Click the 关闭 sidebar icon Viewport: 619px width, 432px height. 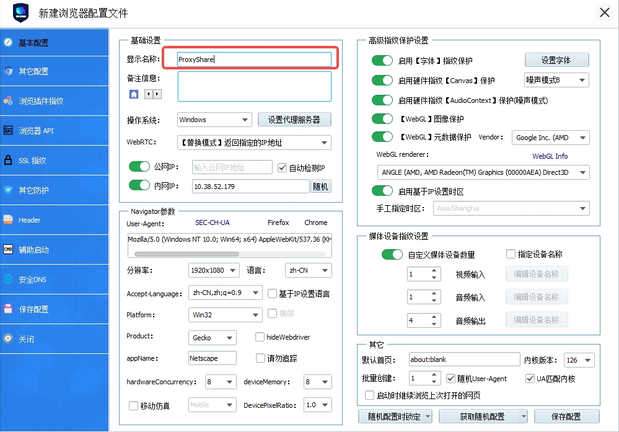click(8, 339)
